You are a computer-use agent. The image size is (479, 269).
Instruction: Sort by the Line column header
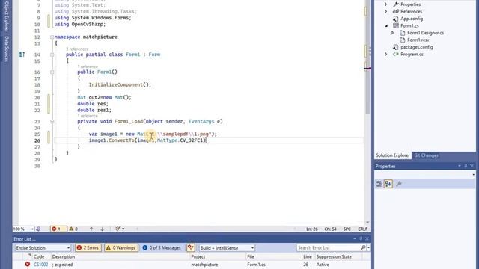coord(308,256)
